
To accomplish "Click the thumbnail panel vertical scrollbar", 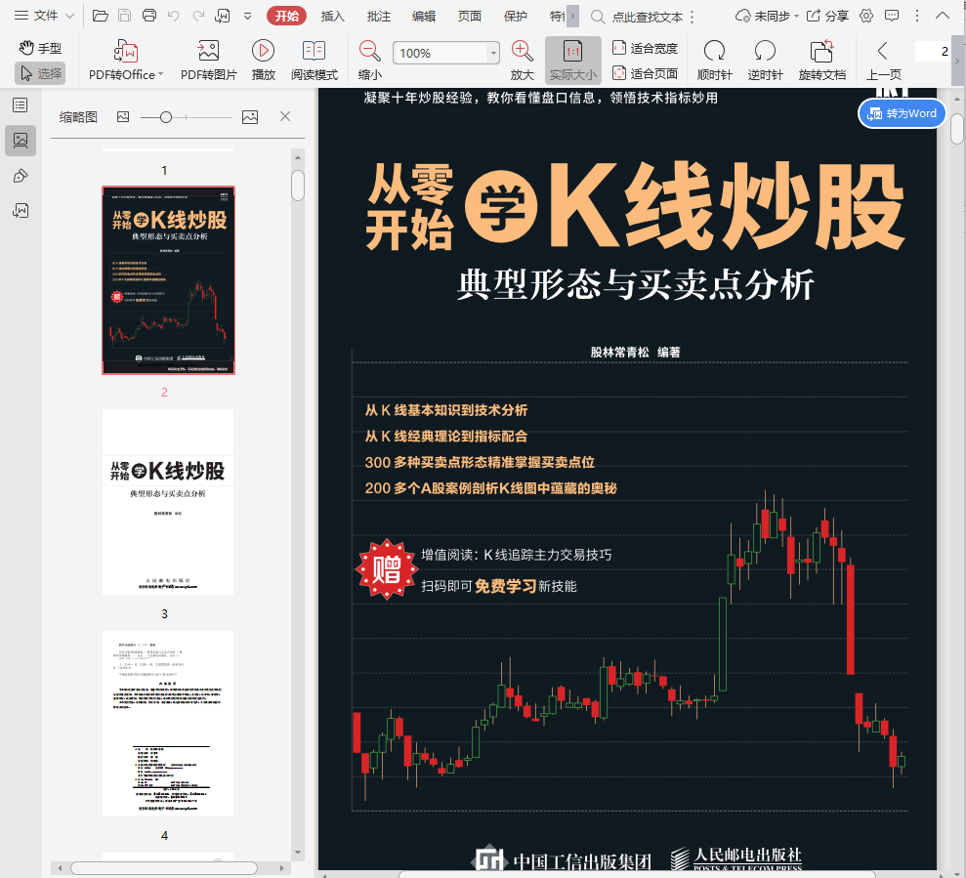I will point(298,186).
